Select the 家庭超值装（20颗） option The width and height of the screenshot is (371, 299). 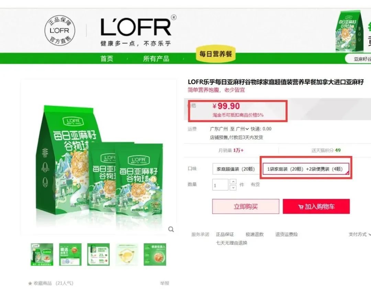tap(236, 169)
